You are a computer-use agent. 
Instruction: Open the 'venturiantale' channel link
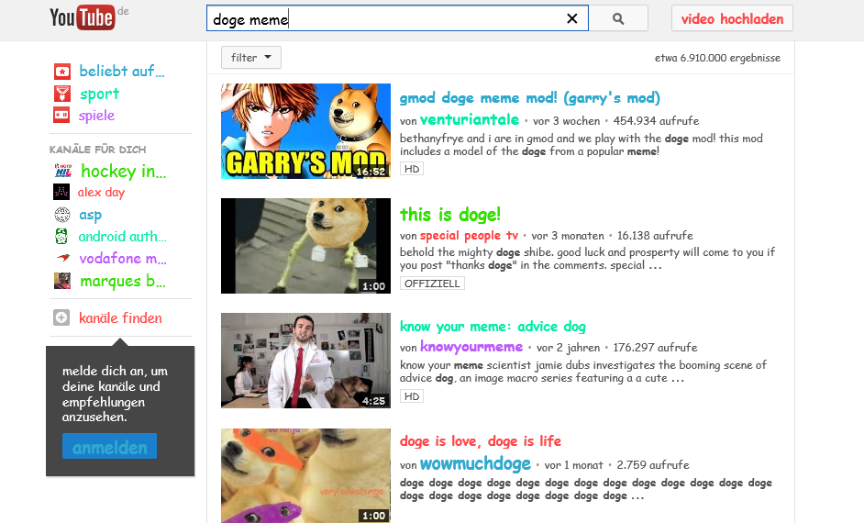coord(470,119)
